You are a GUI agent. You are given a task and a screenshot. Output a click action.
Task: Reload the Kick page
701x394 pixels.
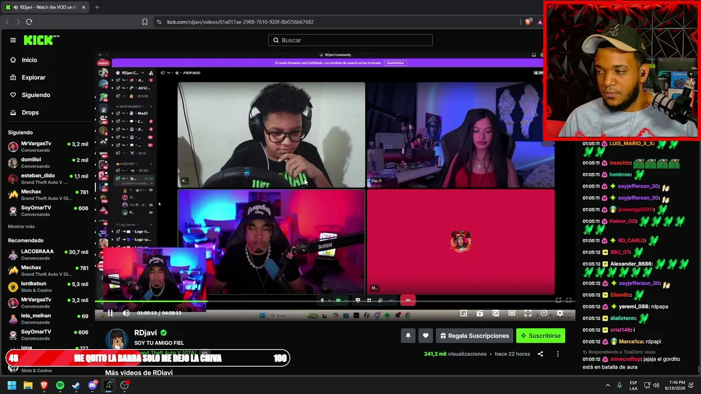click(x=29, y=22)
